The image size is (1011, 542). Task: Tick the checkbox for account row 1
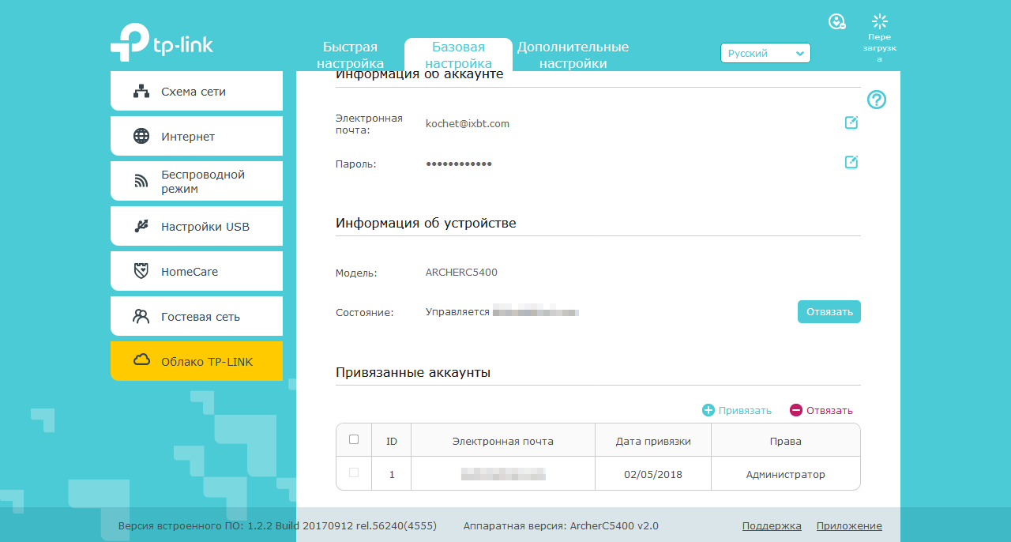click(354, 472)
